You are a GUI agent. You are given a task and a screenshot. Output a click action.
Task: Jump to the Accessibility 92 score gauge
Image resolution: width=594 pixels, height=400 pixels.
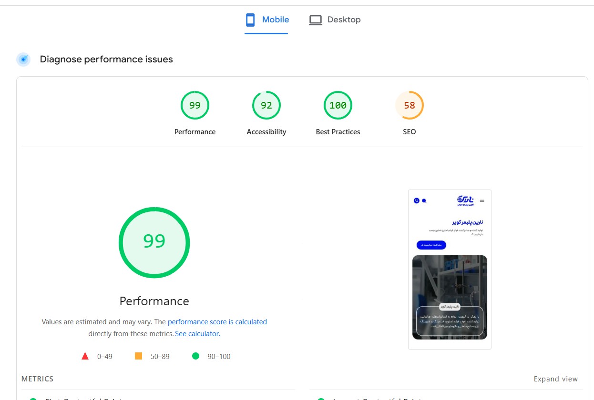pos(266,106)
